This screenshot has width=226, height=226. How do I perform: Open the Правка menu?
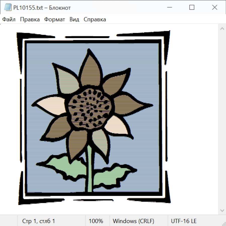pyautogui.click(x=30, y=20)
